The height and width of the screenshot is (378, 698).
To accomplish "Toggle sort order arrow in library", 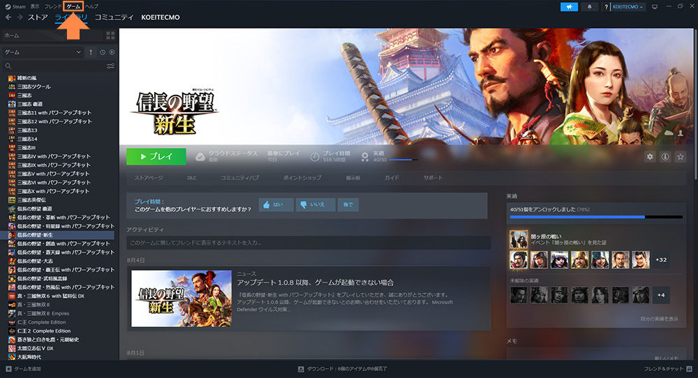I will pyautogui.click(x=90, y=52).
